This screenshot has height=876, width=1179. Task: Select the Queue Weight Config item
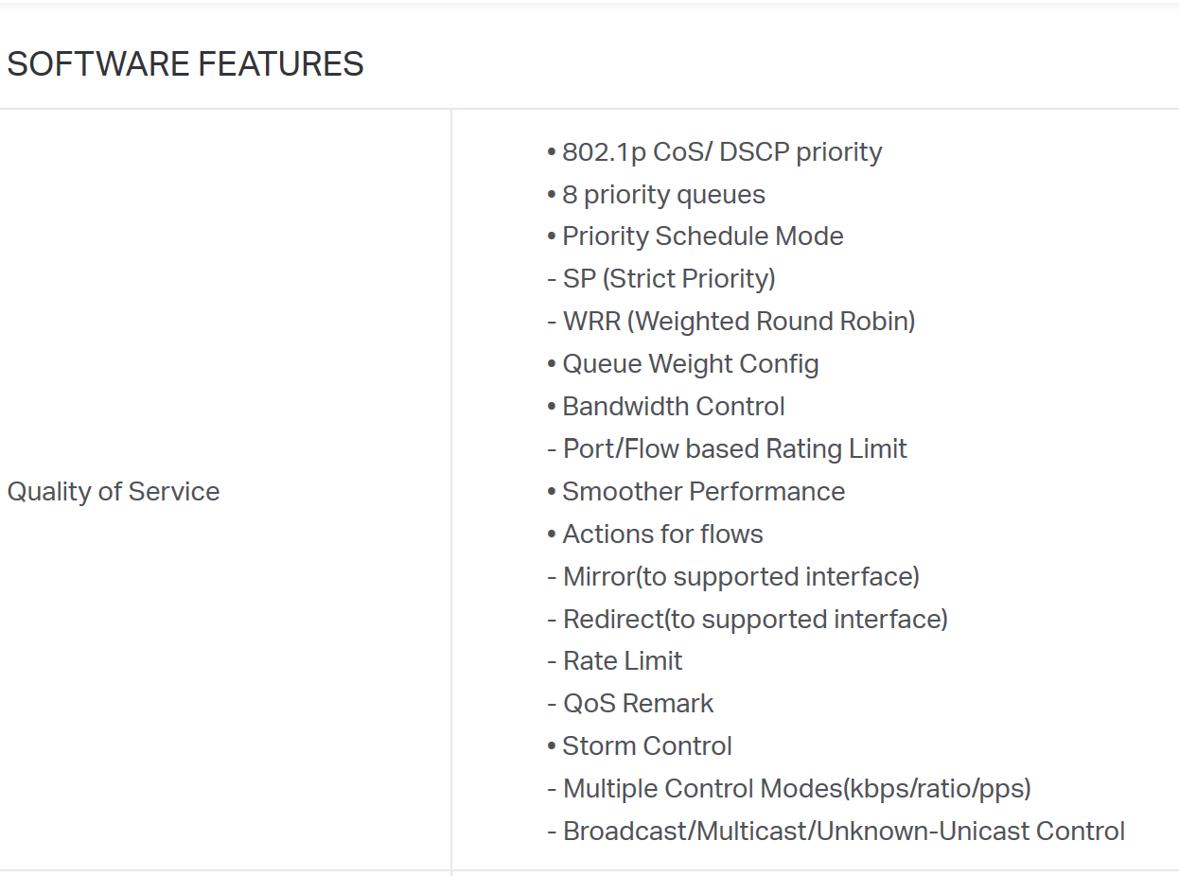(x=683, y=364)
